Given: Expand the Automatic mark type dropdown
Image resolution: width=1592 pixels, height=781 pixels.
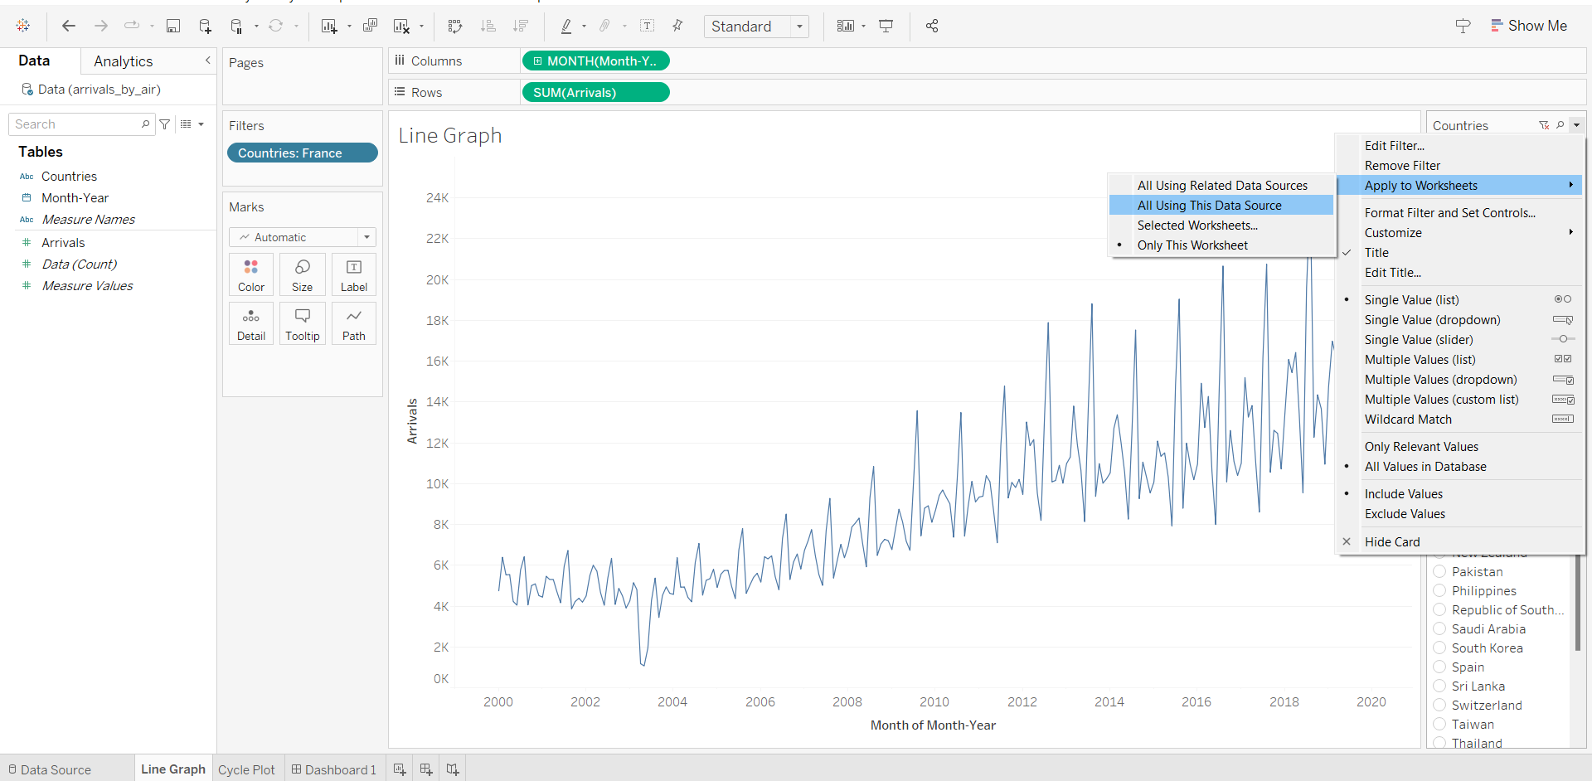Looking at the screenshot, I should (x=303, y=237).
